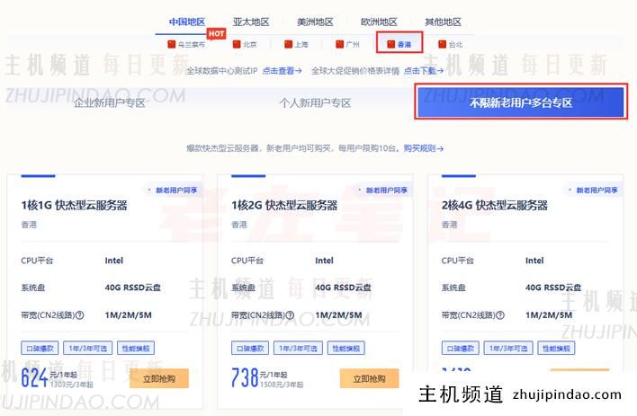Click the 口碑爆款 tag in the 2核4G card
This screenshot has height=416, width=637.
(x=461, y=349)
